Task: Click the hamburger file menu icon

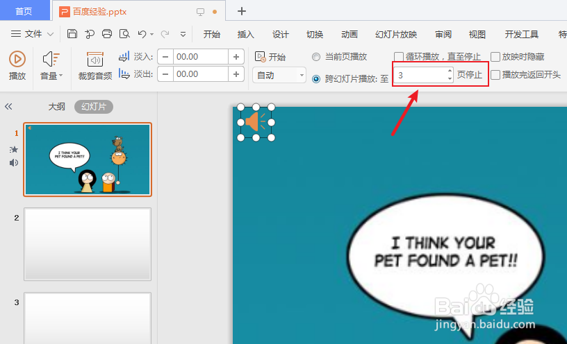Action: tap(15, 34)
